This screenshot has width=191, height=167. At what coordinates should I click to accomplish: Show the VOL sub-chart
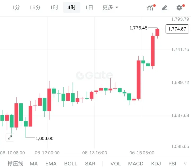116,164
